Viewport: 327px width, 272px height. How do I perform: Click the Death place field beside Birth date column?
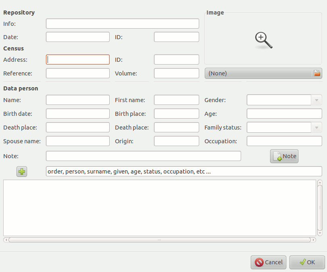pyautogui.click(x=77, y=128)
